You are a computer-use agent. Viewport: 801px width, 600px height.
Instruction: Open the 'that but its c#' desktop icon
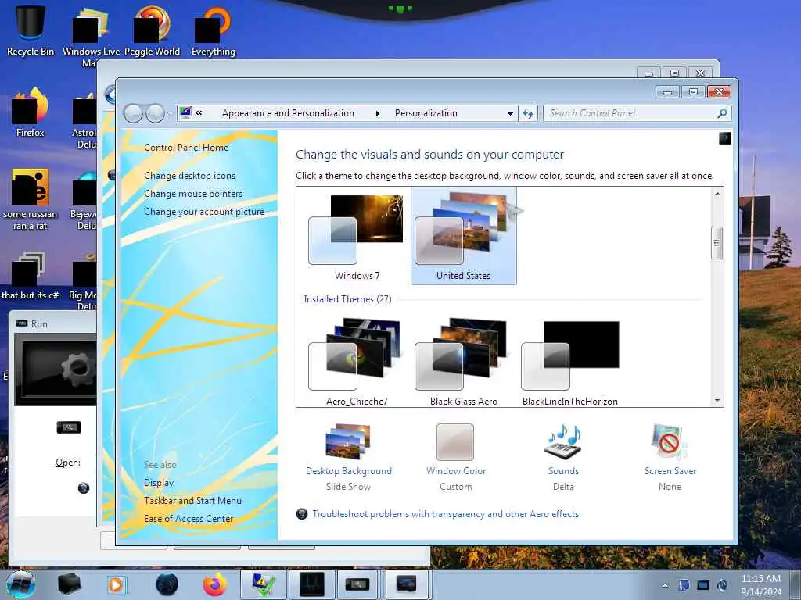pyautogui.click(x=31, y=276)
